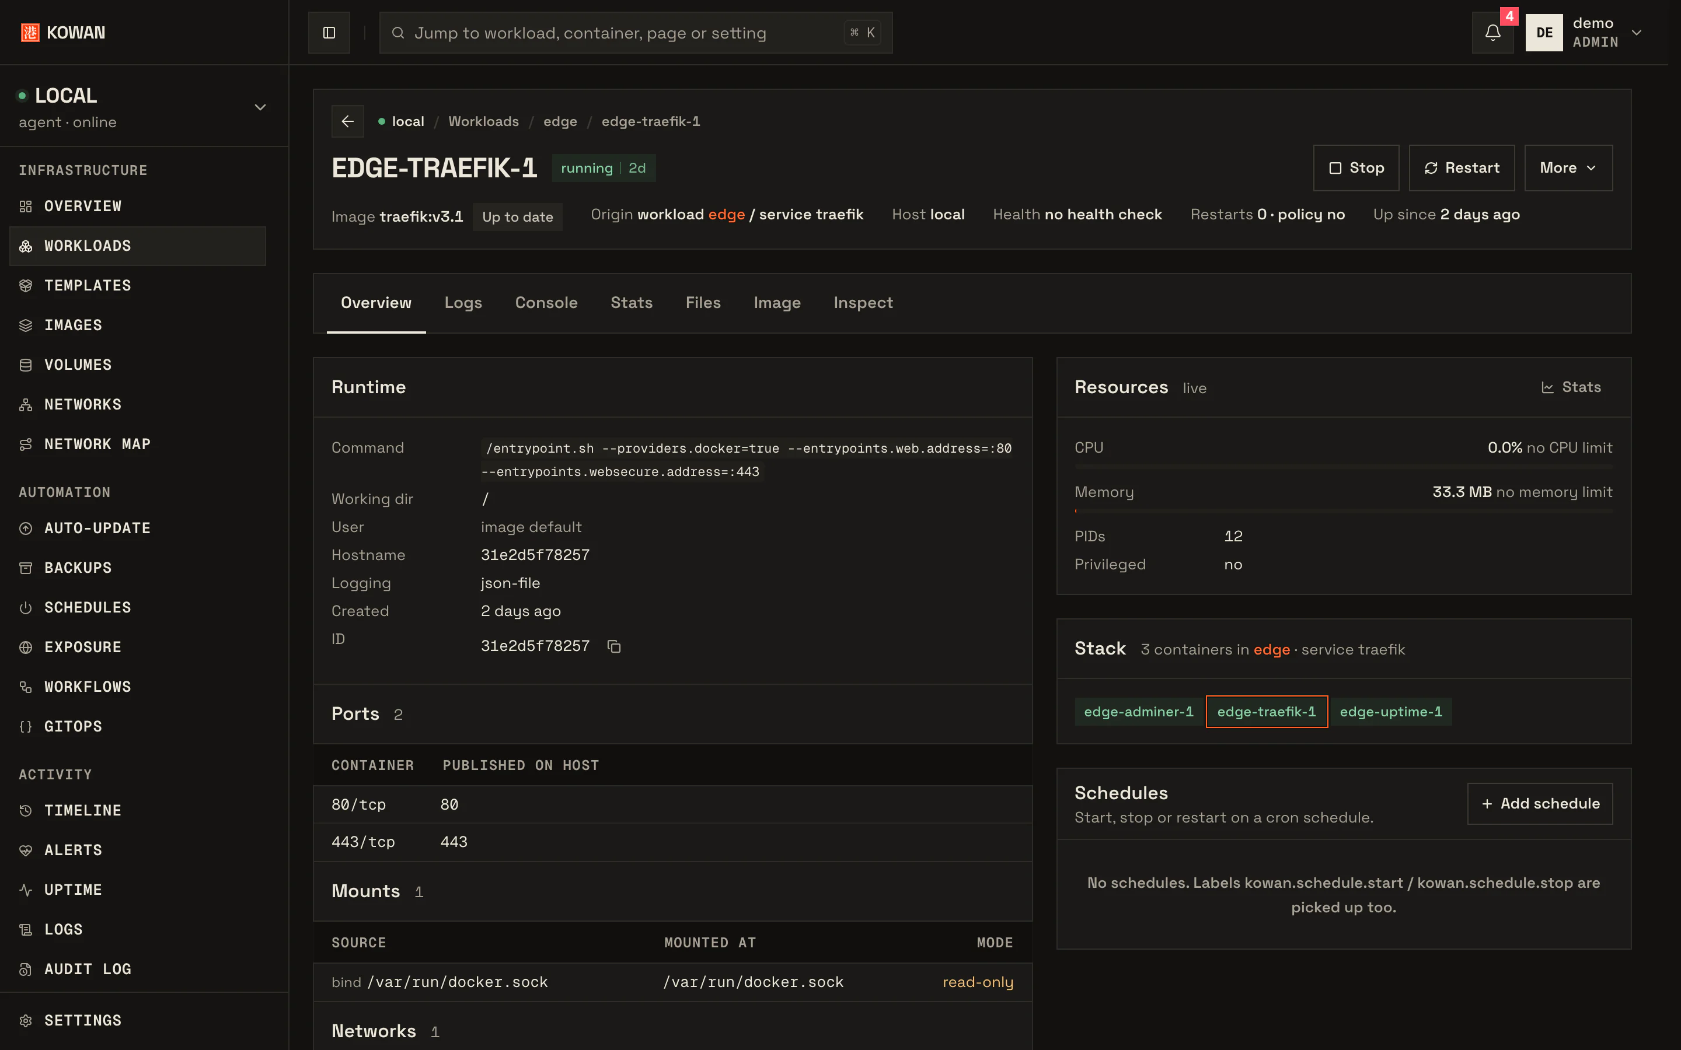Click the Network Map sidebar icon
The width and height of the screenshot is (1681, 1050).
point(26,444)
